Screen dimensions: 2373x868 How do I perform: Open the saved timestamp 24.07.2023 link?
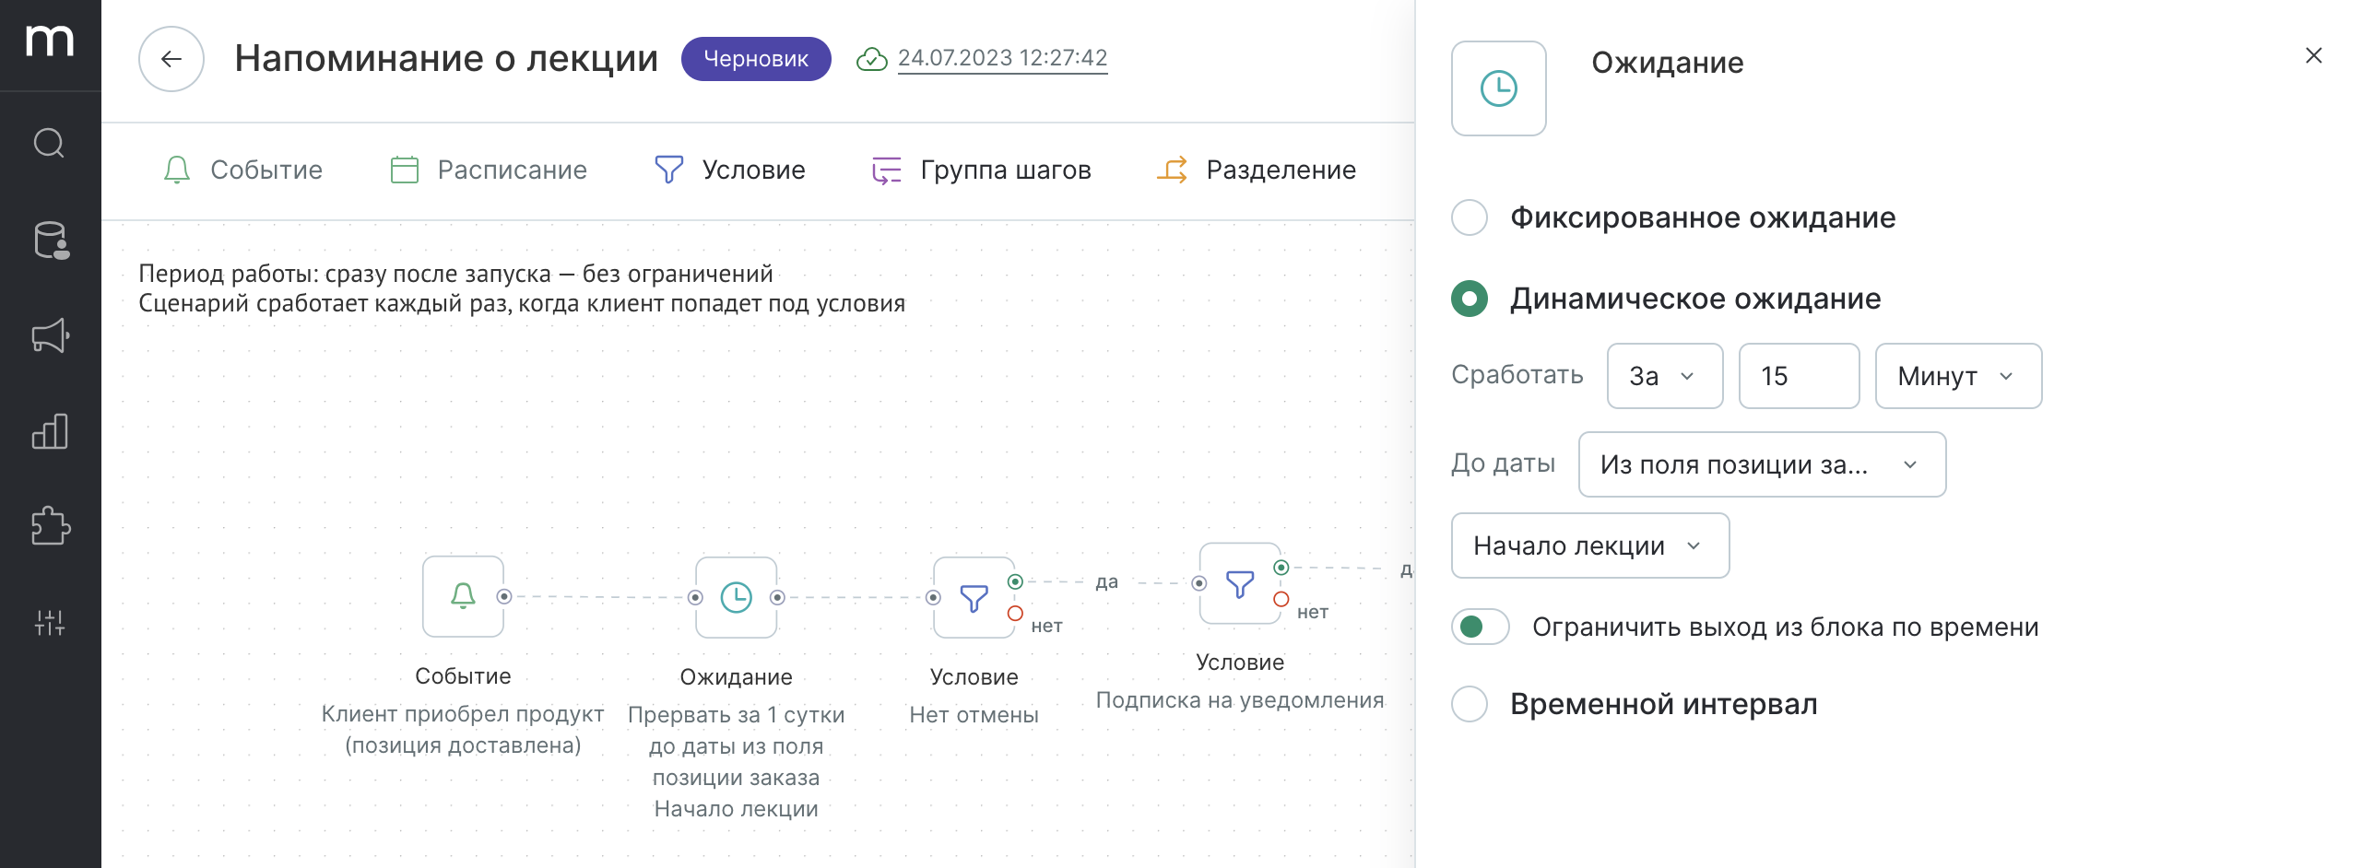click(1002, 58)
